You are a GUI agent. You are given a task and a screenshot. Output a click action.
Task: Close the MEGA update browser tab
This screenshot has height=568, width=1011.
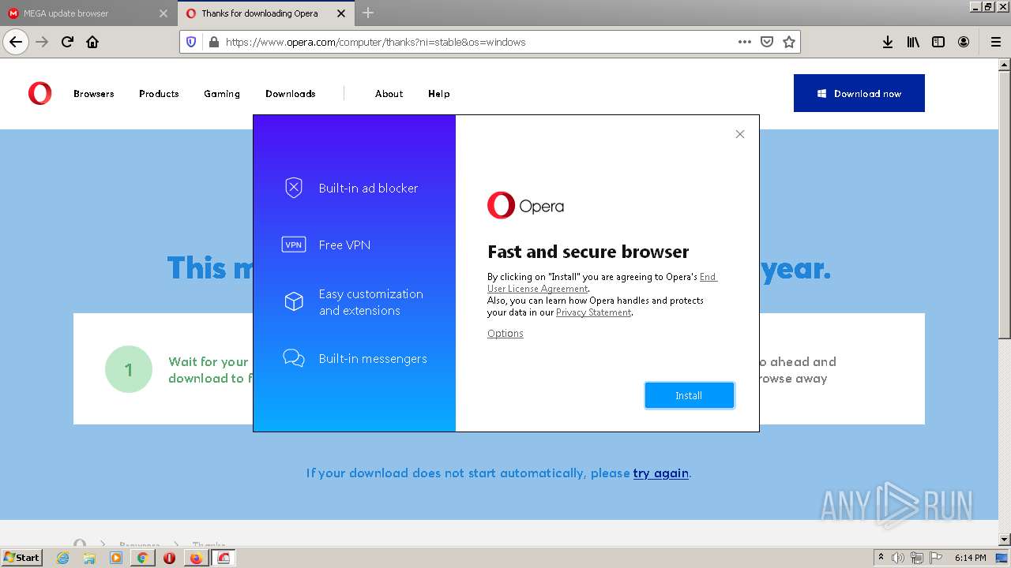point(163,13)
